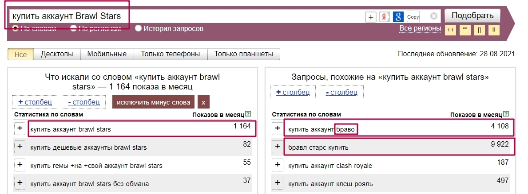Switch to the "Все" device tab
Screen dimensions: 528x194
(x=21, y=54)
